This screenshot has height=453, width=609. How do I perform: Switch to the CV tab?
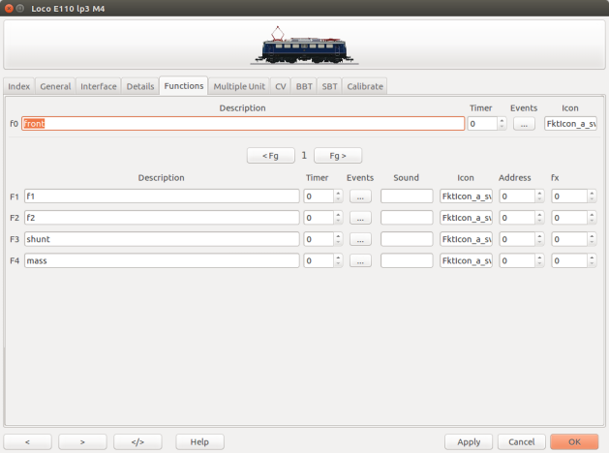click(280, 86)
